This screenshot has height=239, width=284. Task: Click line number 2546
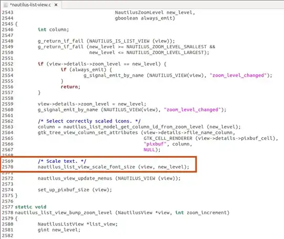pyautogui.click(x=7, y=29)
